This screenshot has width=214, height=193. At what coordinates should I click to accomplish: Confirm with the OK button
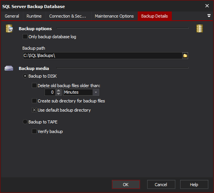(x=126, y=185)
